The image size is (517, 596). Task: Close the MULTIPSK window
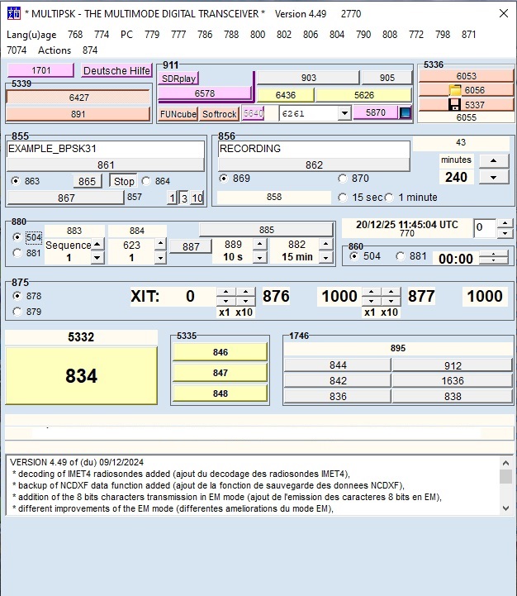[503, 14]
